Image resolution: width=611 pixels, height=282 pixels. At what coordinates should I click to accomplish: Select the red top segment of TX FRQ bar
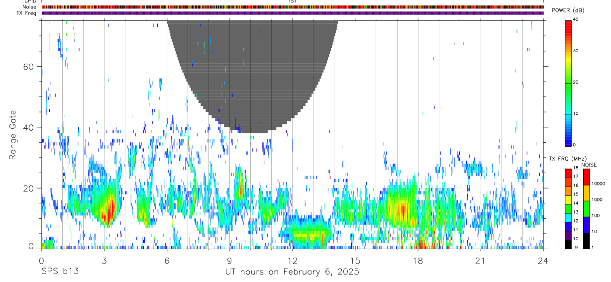click(x=568, y=173)
